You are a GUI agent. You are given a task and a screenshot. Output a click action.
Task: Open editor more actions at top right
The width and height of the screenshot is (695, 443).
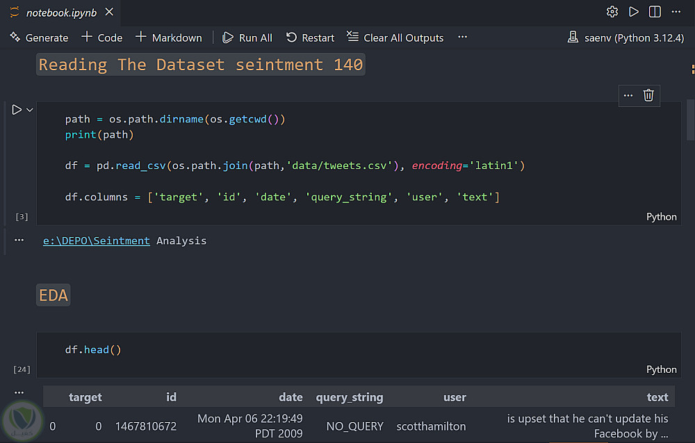coord(676,12)
